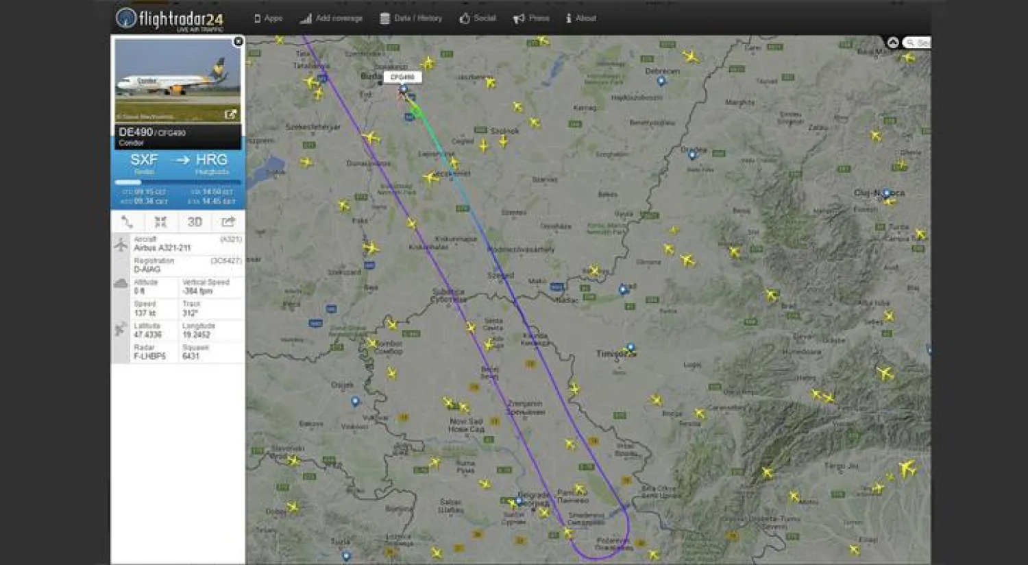The width and height of the screenshot is (1028, 565).
Task: Click the HRG destination airport code
Action: pos(211,160)
